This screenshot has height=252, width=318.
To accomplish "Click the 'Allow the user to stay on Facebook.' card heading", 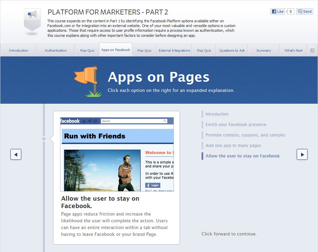I will point(100,202).
